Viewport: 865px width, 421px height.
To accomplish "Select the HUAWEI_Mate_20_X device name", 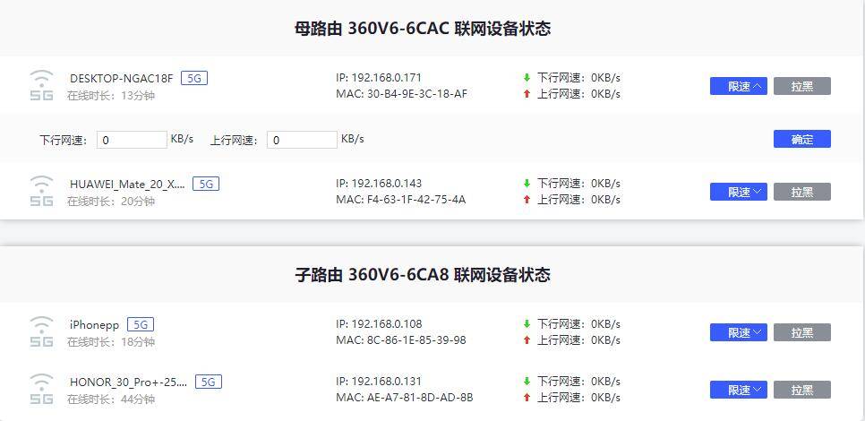I will point(127,184).
